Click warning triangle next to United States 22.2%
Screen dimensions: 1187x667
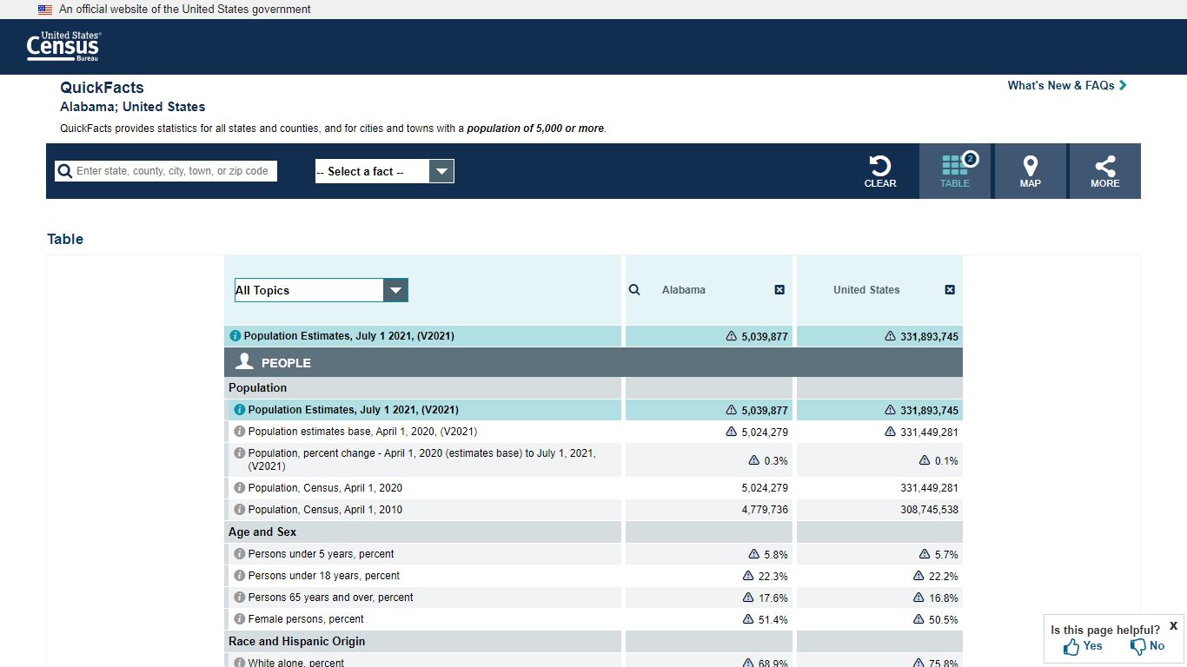(918, 576)
